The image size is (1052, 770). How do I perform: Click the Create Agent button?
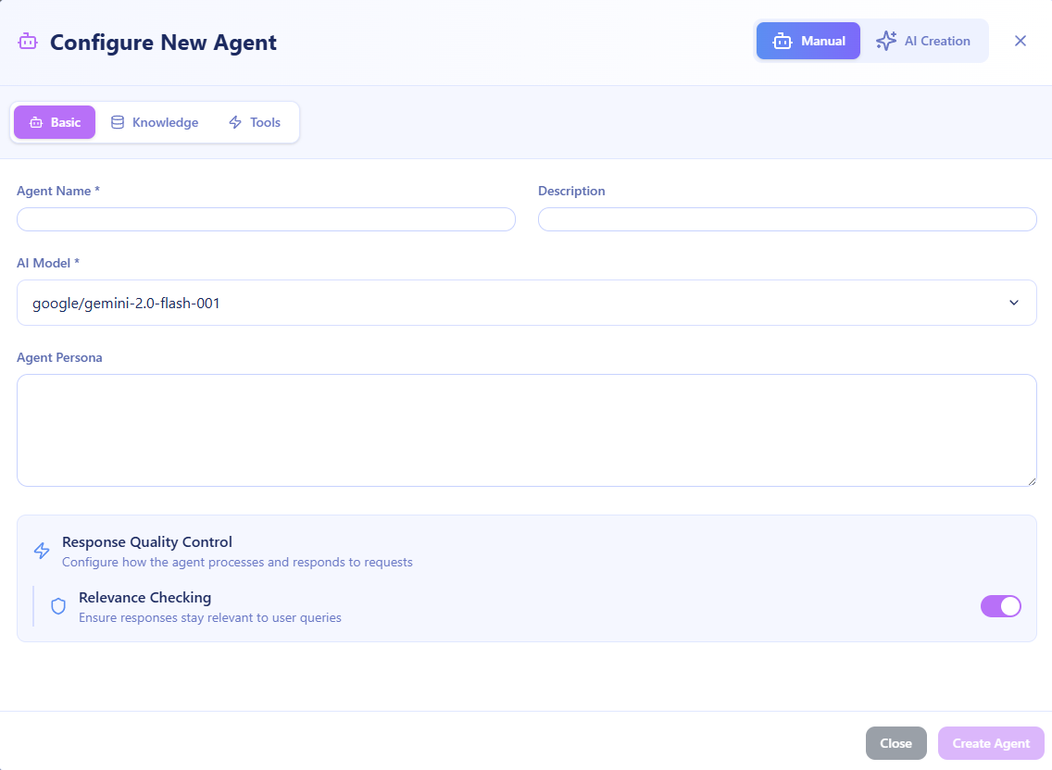coord(990,743)
